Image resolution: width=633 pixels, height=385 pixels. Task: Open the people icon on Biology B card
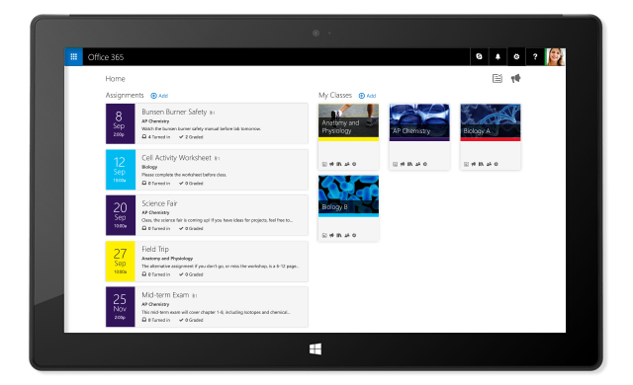(347, 235)
